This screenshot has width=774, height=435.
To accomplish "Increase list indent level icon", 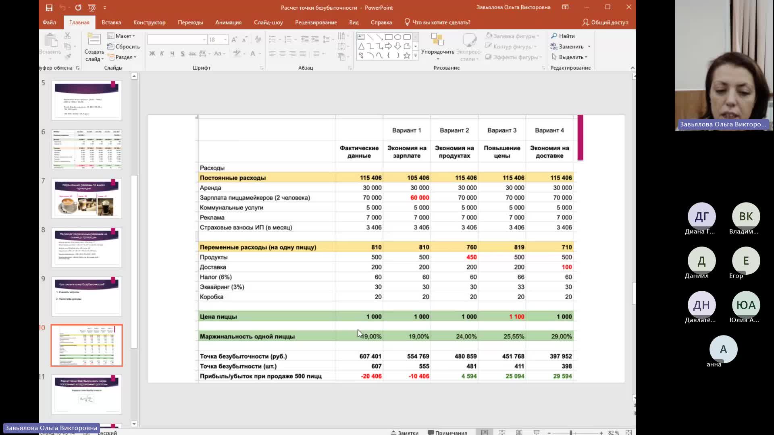I will tap(315, 39).
